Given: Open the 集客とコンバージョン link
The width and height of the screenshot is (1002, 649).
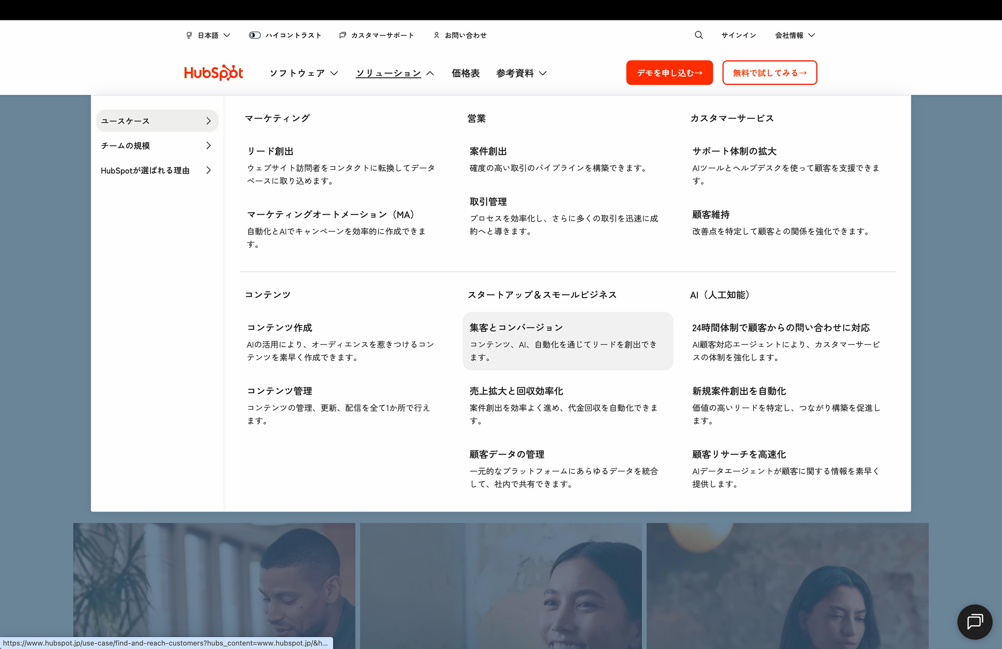Looking at the screenshot, I should click(568, 342).
